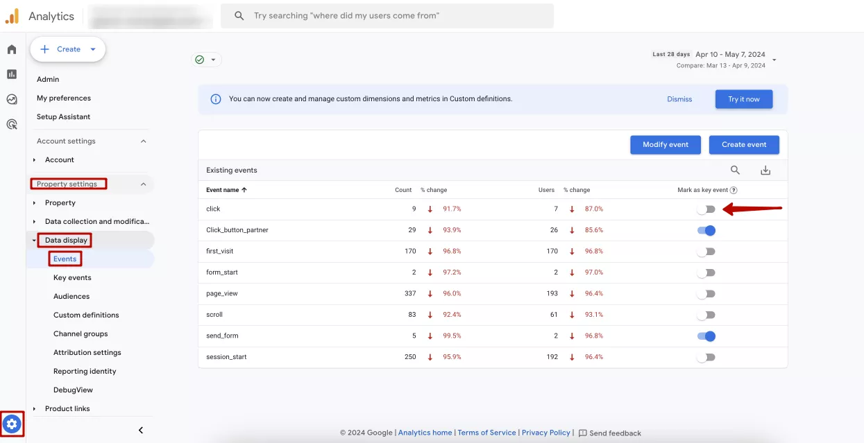The height and width of the screenshot is (443, 864).
Task: Click the Create event button
Action: [744, 145]
